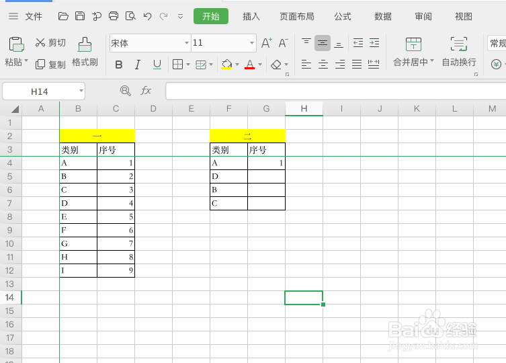Undo the last action

tap(147, 17)
